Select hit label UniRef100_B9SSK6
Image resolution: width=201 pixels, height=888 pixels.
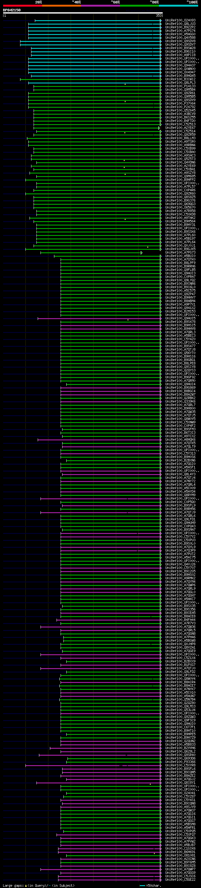point(180,232)
